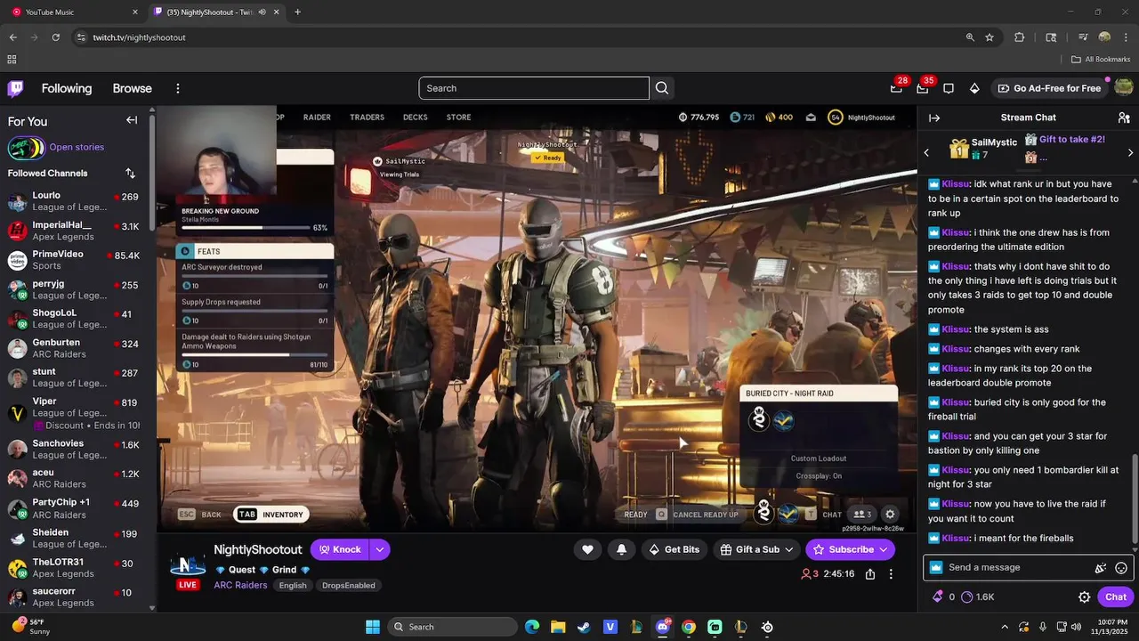Viewport: 1139px width, 641px height.
Task: Click the English language tag
Action: click(293, 585)
